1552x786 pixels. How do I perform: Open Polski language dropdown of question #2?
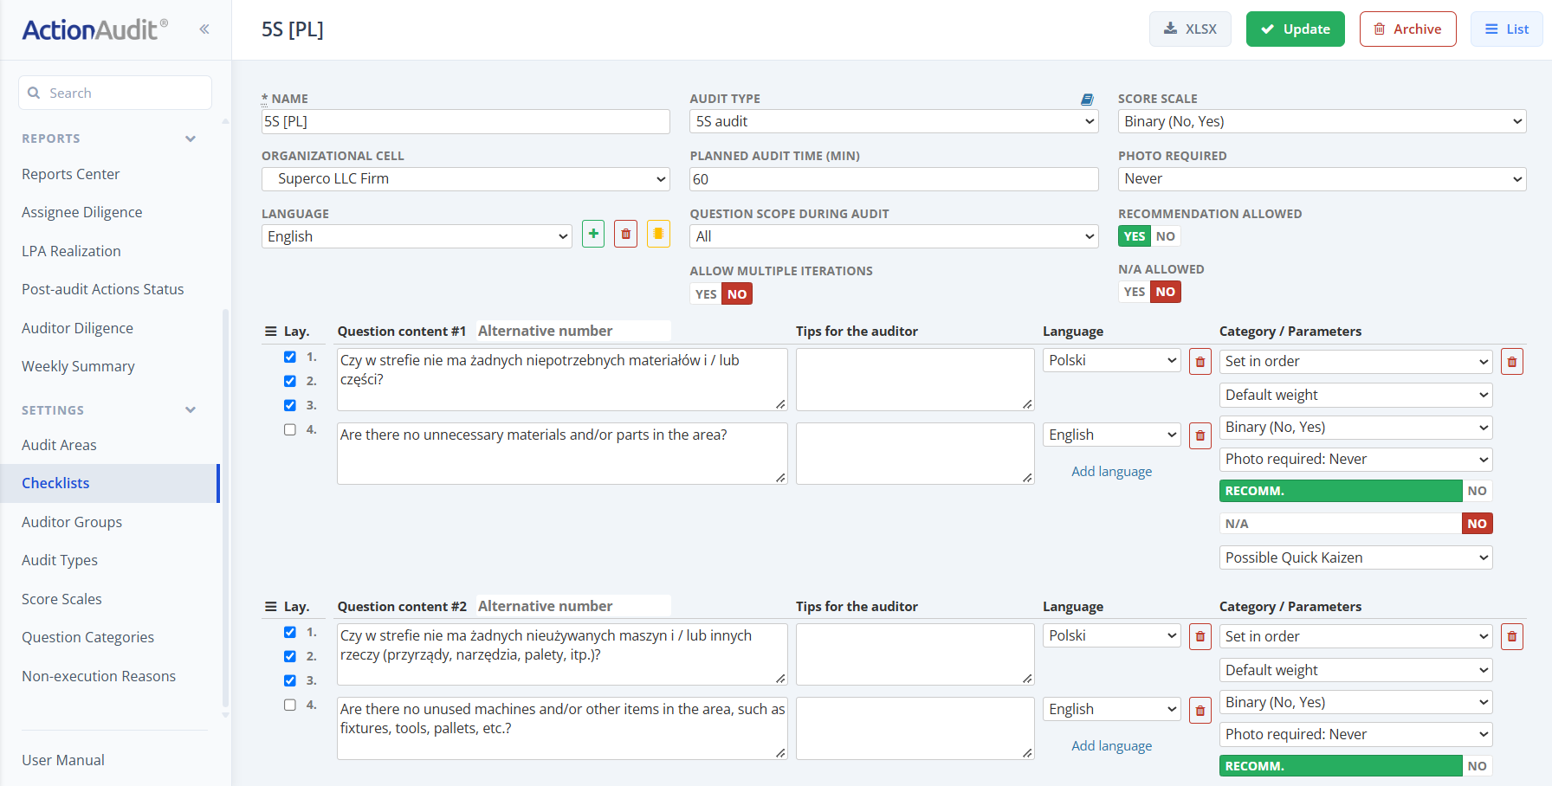click(x=1111, y=636)
